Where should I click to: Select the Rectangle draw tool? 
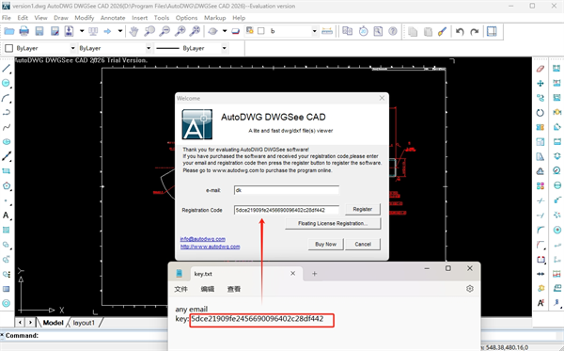7,171
